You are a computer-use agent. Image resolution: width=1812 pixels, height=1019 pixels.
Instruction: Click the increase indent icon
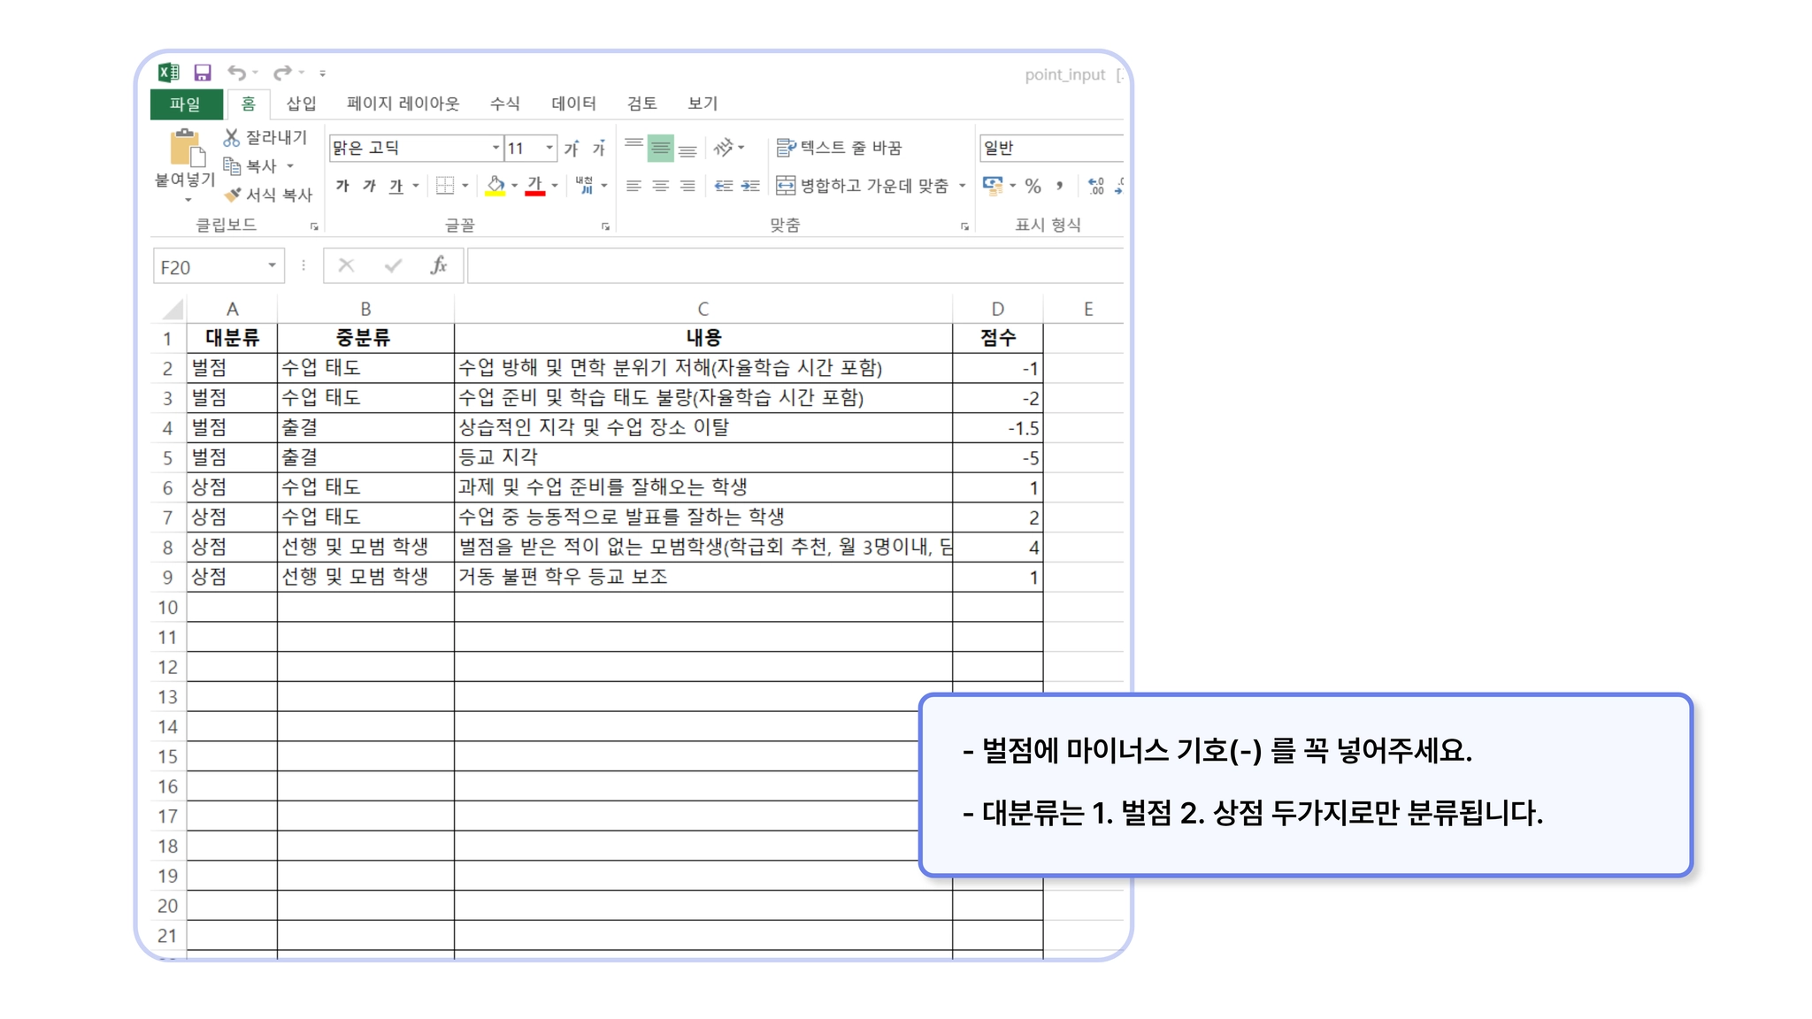point(750,186)
